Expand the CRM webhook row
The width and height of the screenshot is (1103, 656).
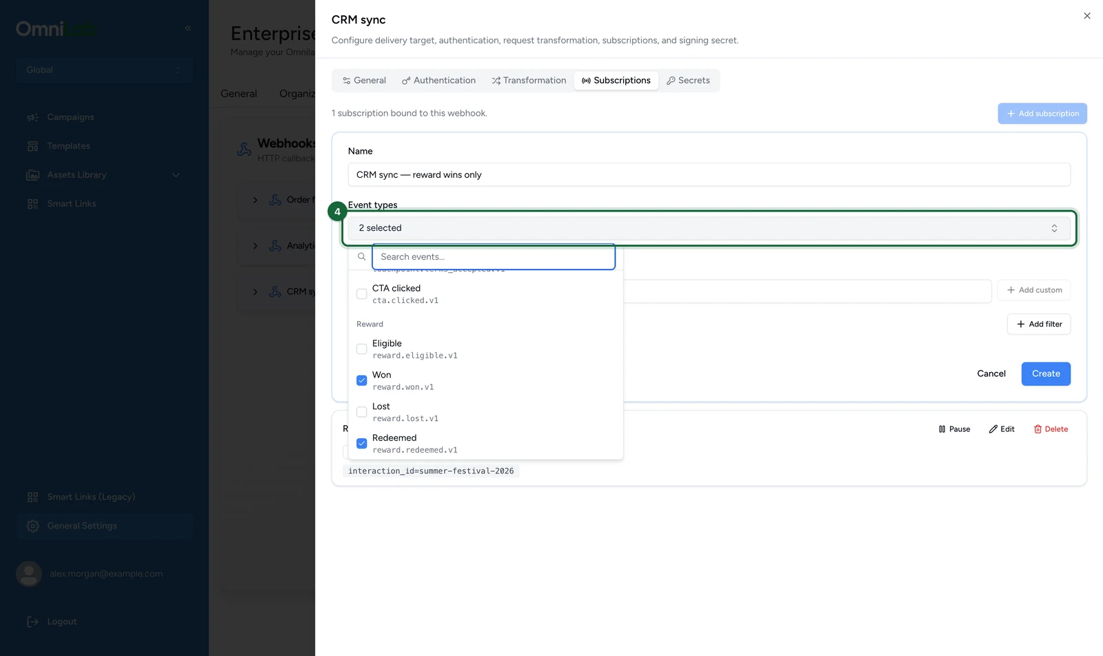[255, 292]
